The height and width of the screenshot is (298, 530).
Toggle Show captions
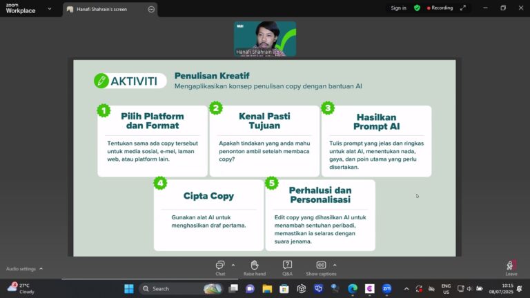321,267
